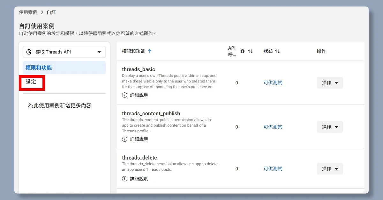Open 詳細說明 for threads_content_publish
The height and width of the screenshot is (200, 383).
(x=139, y=139)
